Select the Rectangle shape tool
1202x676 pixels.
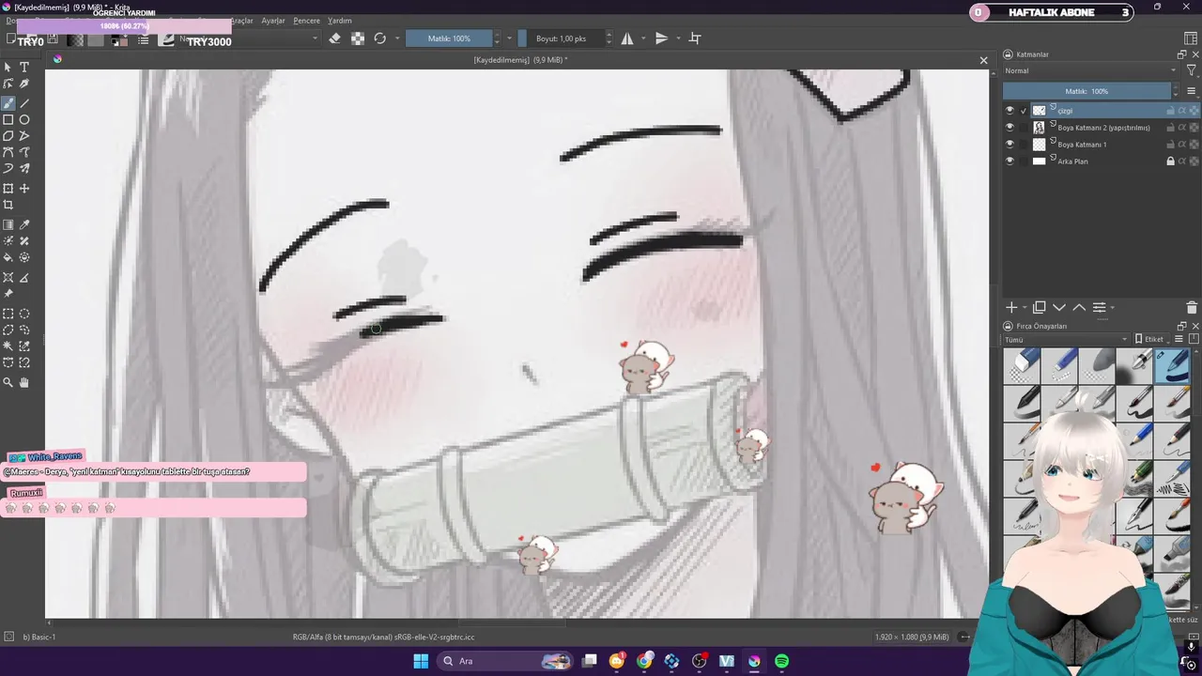click(8, 120)
